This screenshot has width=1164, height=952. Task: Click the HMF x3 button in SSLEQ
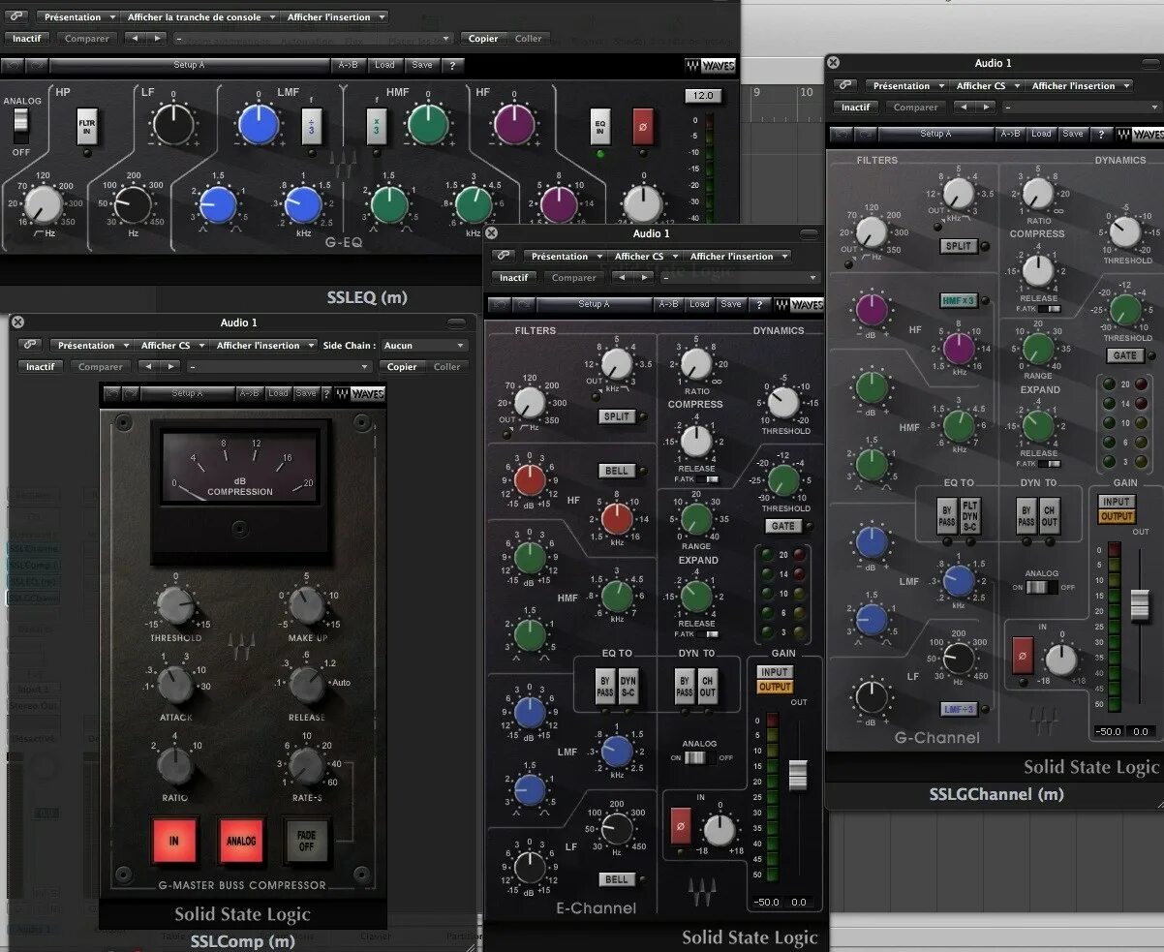tap(377, 126)
